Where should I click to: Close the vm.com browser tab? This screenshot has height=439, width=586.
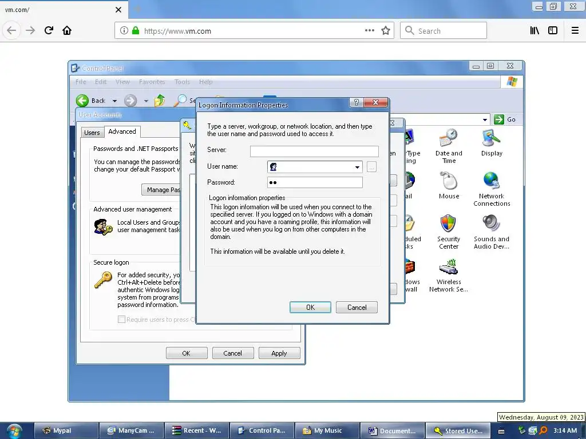[x=118, y=10]
